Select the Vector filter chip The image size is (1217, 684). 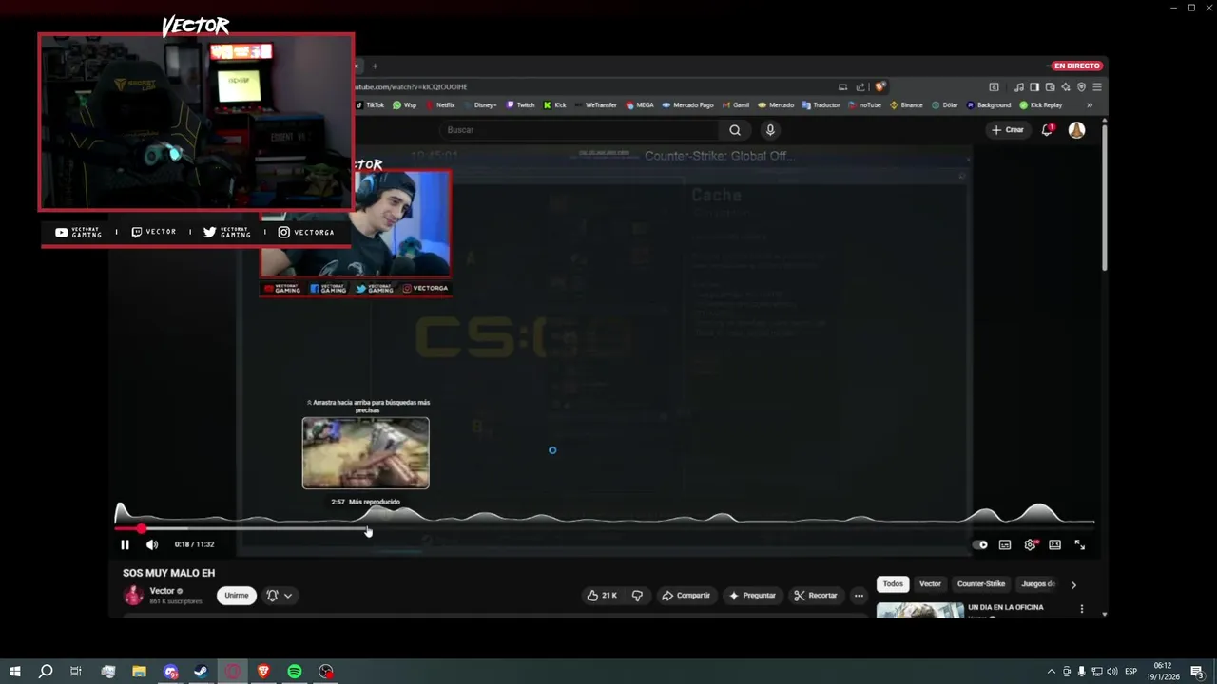pos(930,584)
